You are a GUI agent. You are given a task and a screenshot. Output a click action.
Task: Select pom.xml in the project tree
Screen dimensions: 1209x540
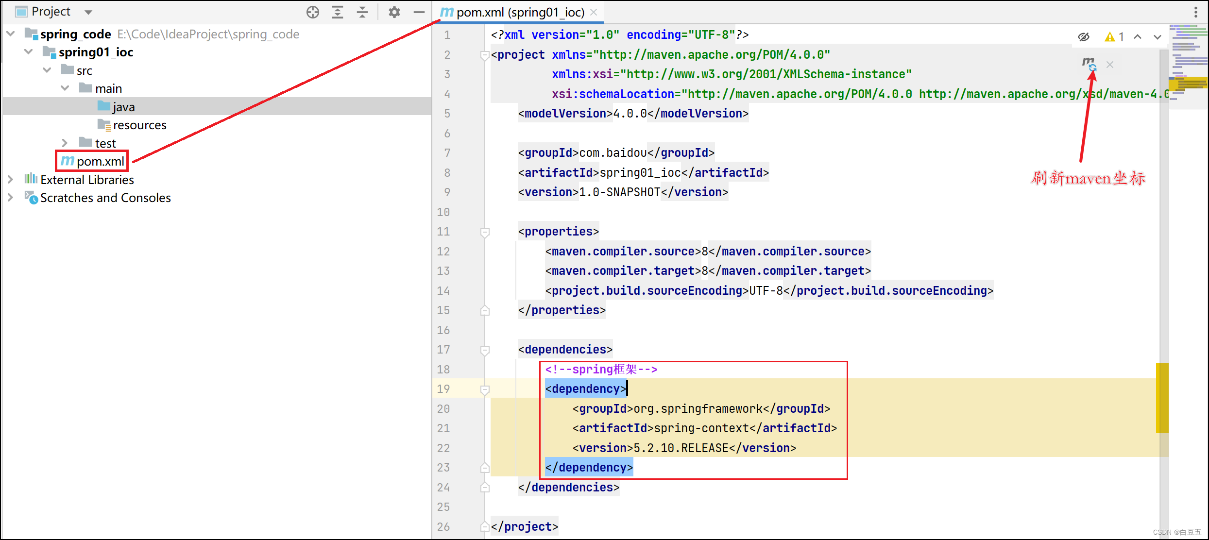pos(100,161)
